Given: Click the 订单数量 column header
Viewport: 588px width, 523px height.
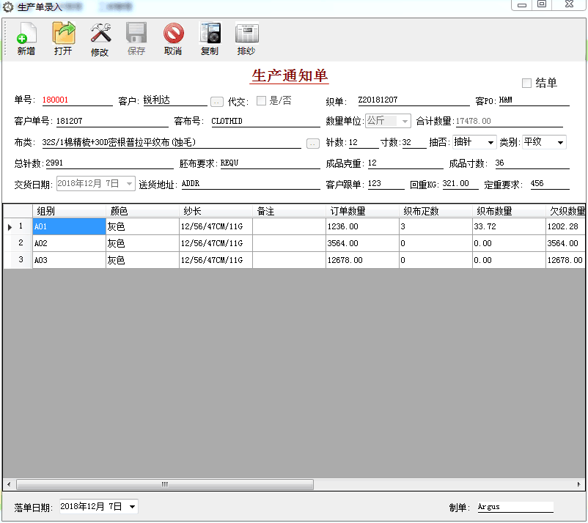Looking at the screenshot, I should pos(362,211).
